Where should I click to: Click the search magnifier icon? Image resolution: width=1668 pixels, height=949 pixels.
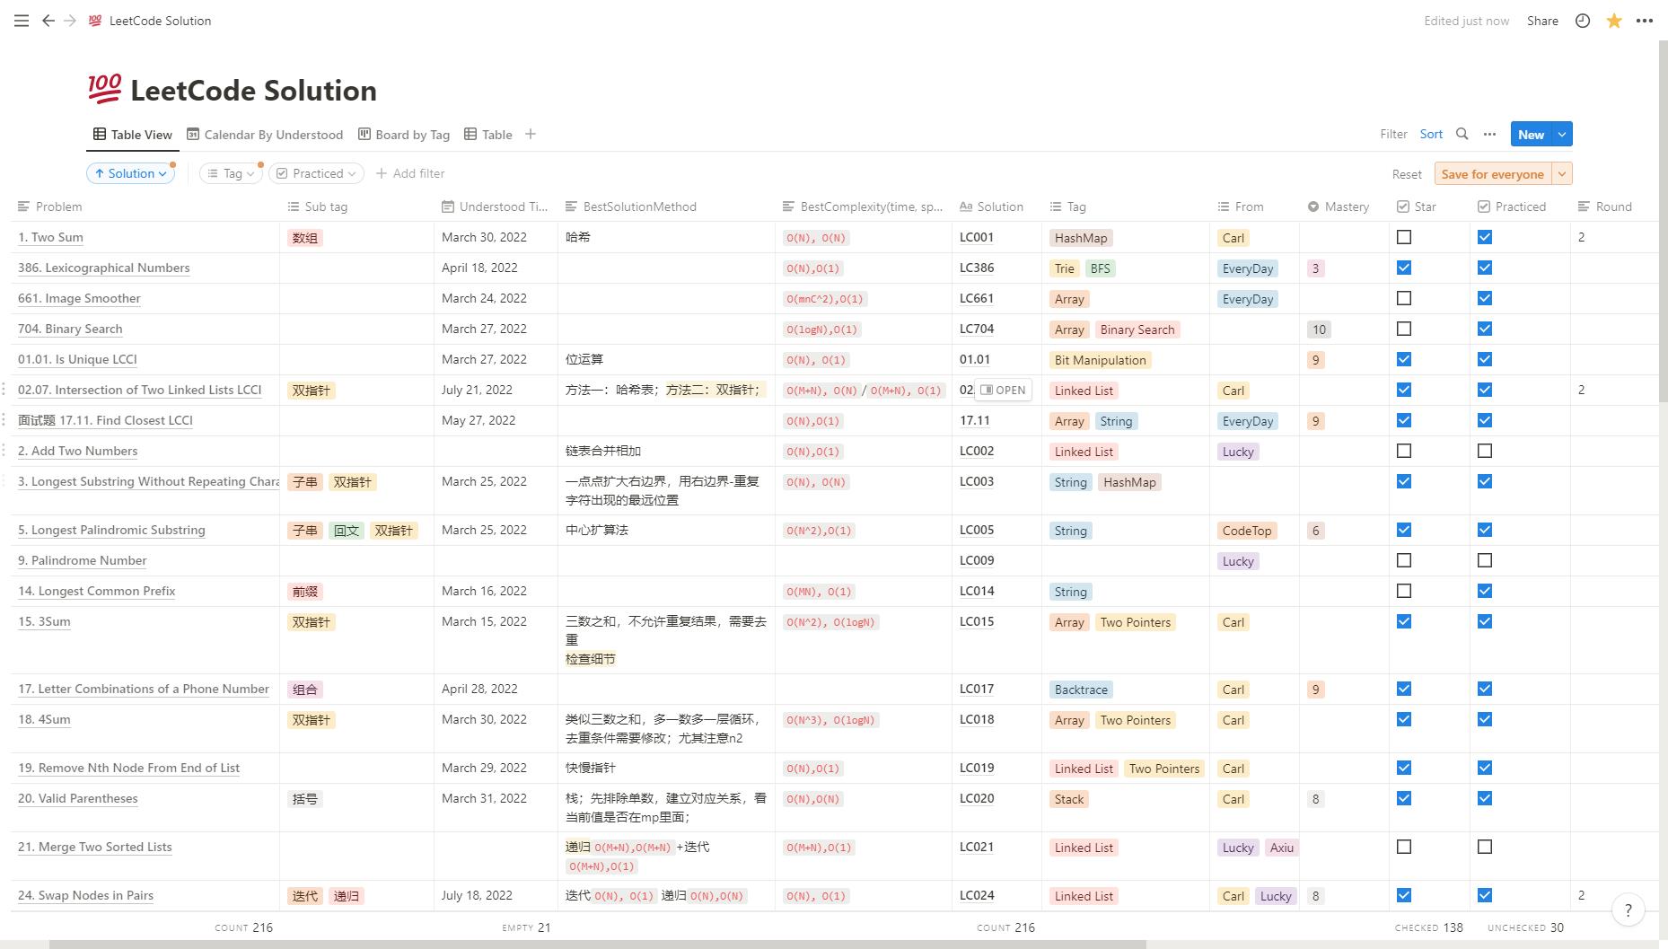click(x=1462, y=133)
